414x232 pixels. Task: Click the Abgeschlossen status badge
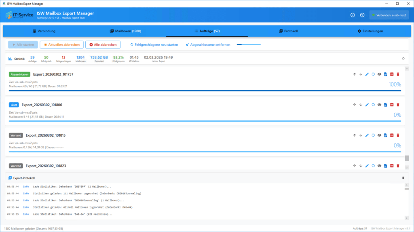19,74
